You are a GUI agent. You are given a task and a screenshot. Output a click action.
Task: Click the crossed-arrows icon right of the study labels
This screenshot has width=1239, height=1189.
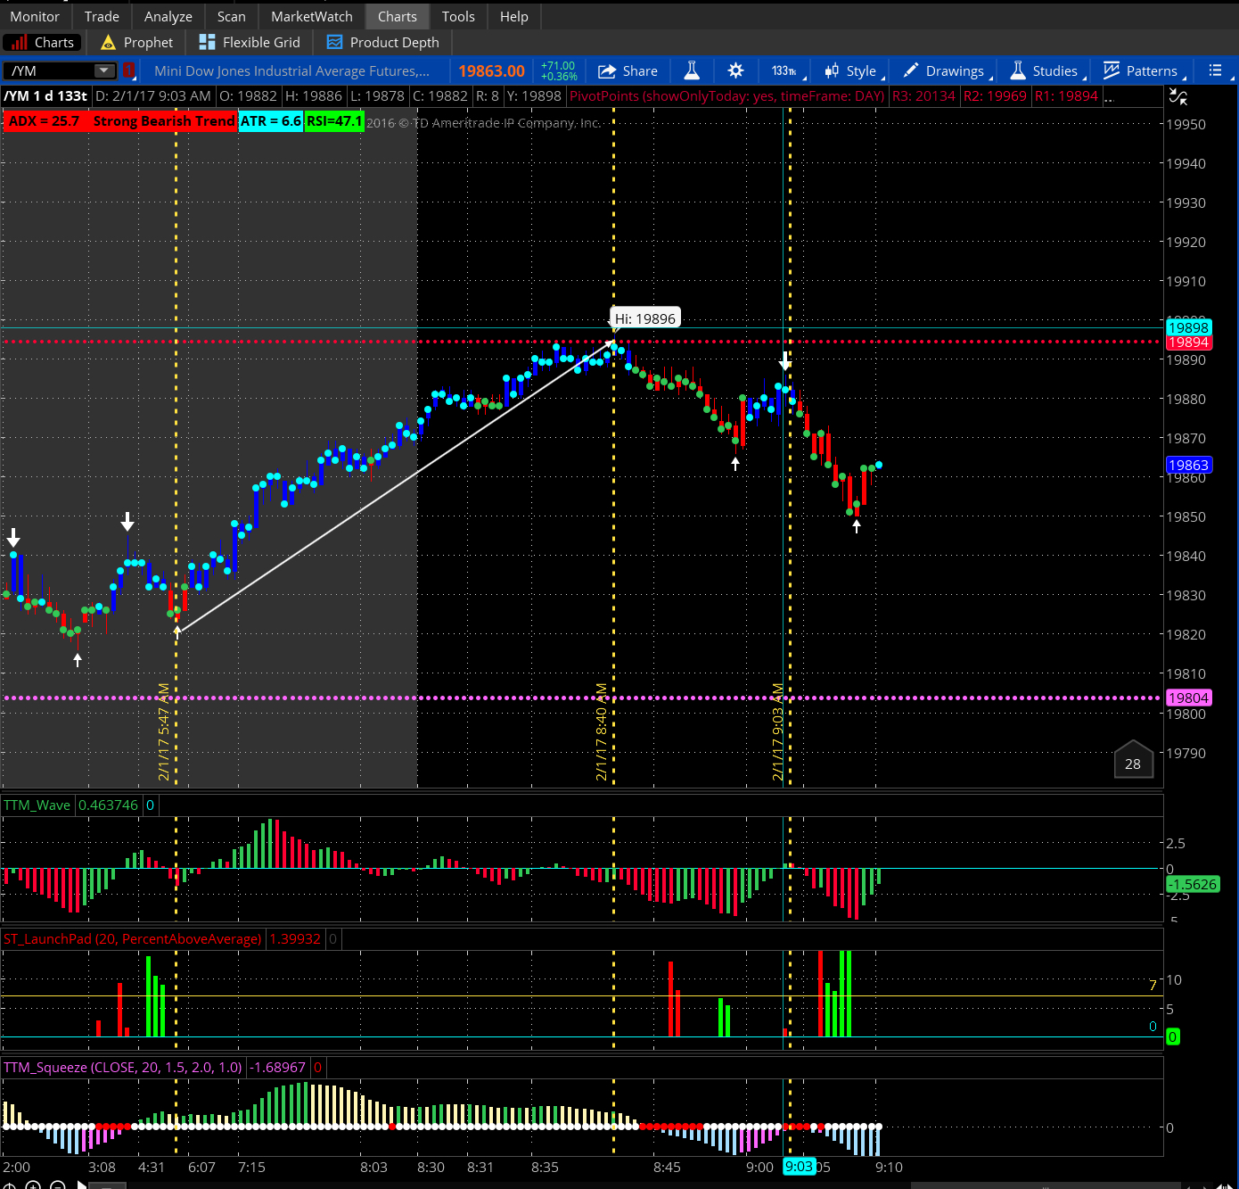point(1177,96)
